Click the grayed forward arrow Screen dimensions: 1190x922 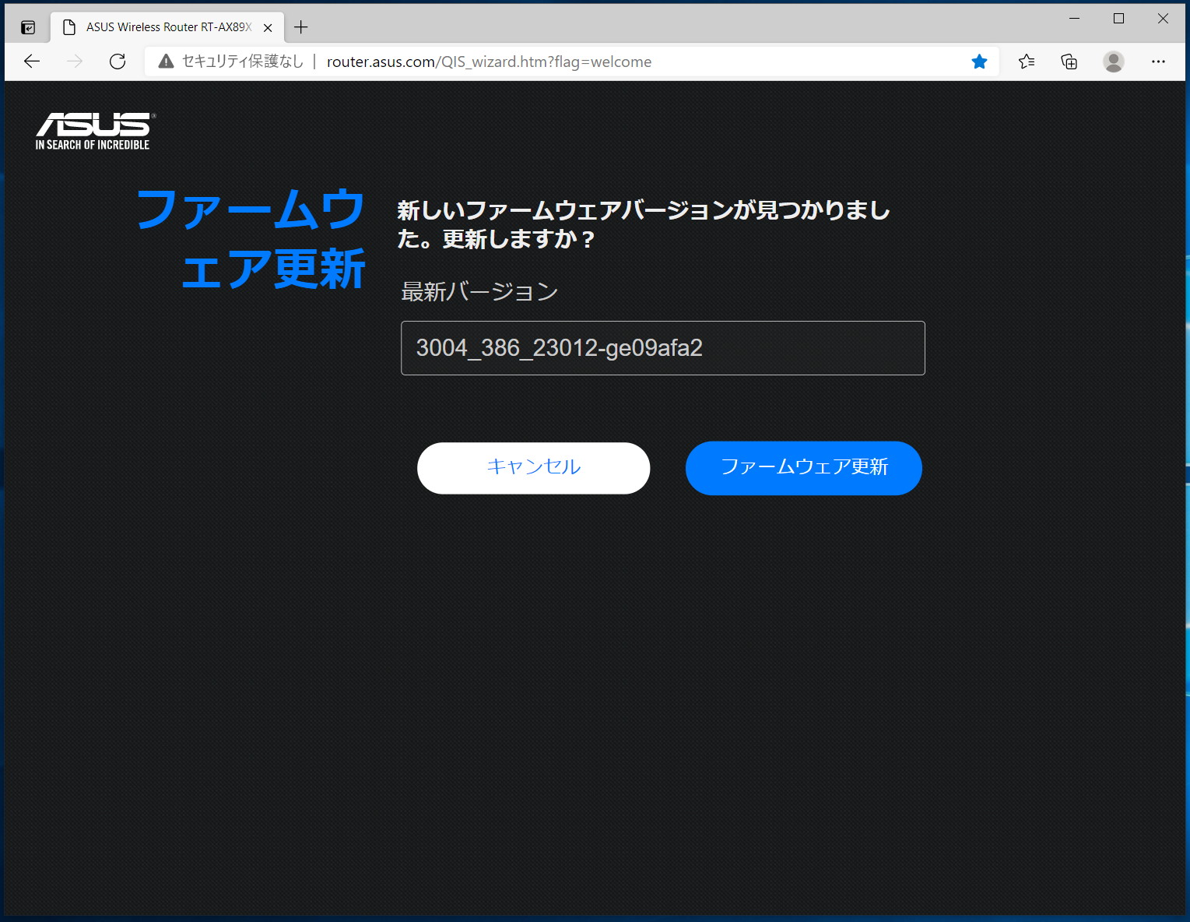tap(75, 62)
